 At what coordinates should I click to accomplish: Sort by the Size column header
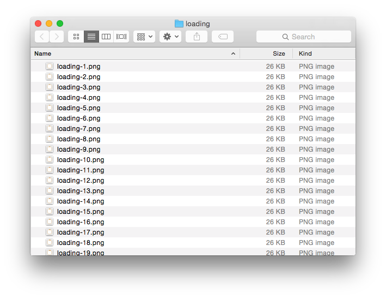click(x=266, y=53)
